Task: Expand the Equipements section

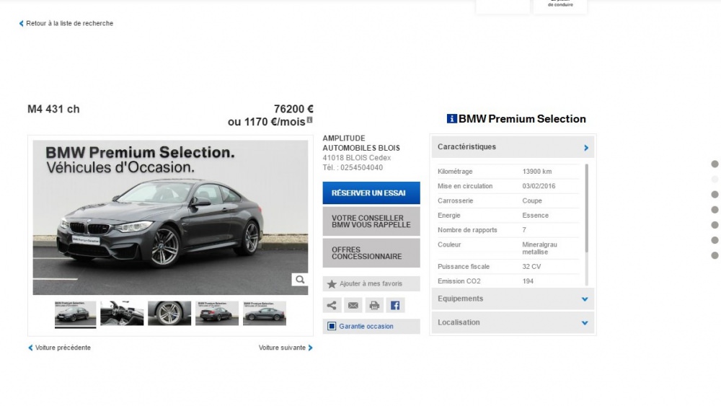Action: 513,299
